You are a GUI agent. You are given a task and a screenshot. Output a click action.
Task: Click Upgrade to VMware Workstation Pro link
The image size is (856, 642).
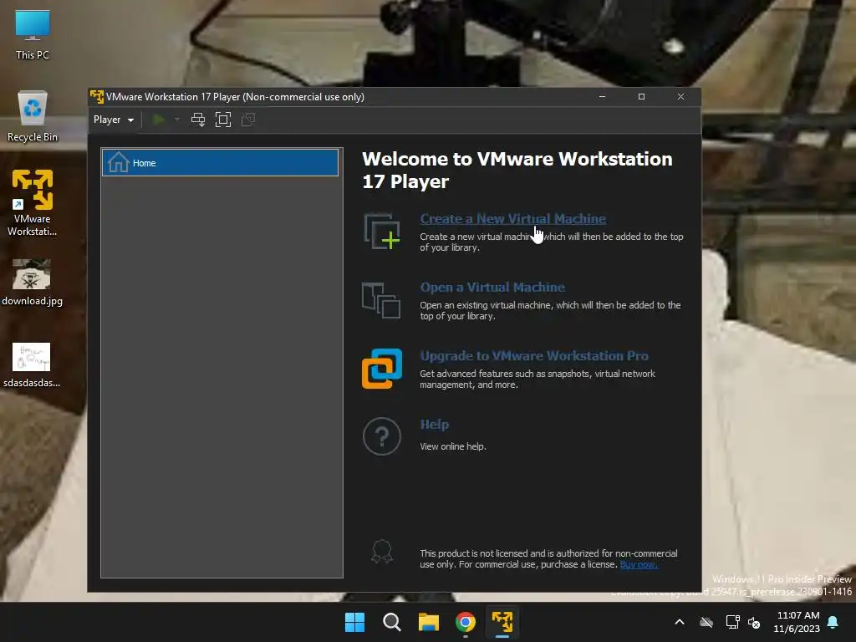pos(534,356)
